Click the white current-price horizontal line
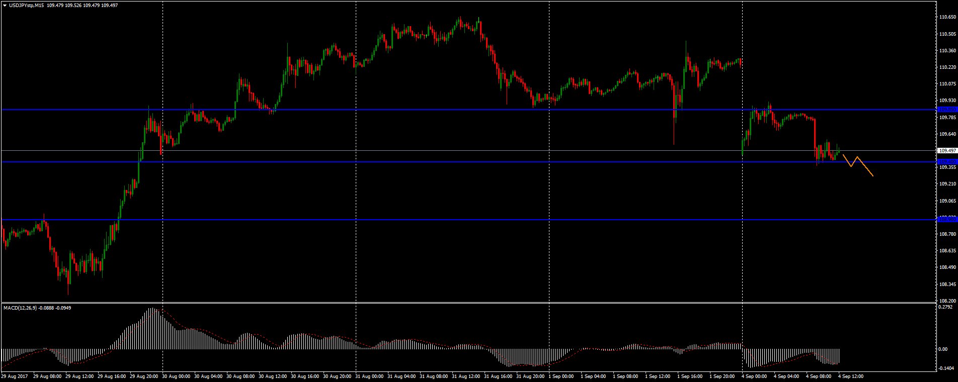The width and height of the screenshot is (958, 382). (468, 150)
